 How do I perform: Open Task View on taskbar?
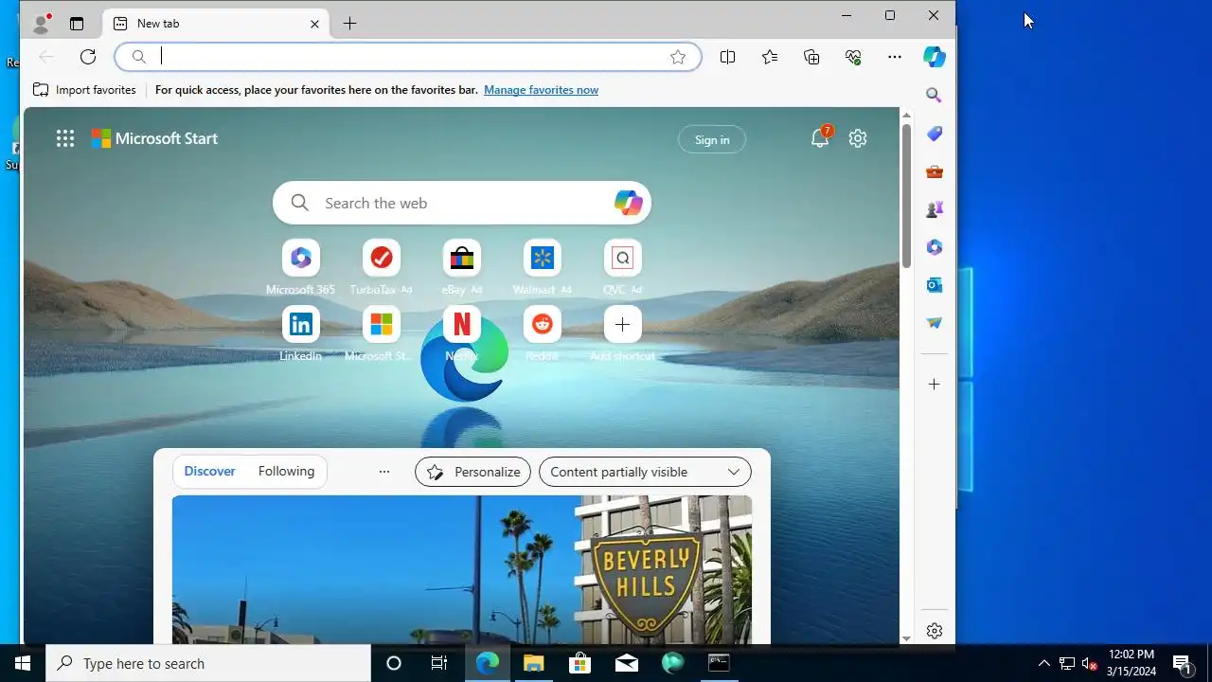coord(439,663)
